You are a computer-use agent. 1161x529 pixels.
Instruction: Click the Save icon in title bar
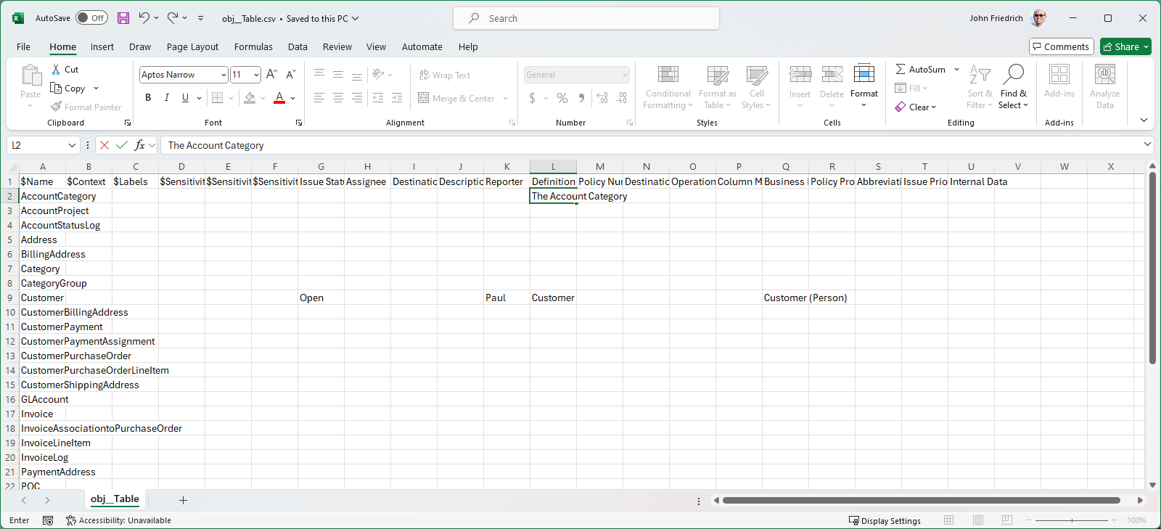(123, 18)
